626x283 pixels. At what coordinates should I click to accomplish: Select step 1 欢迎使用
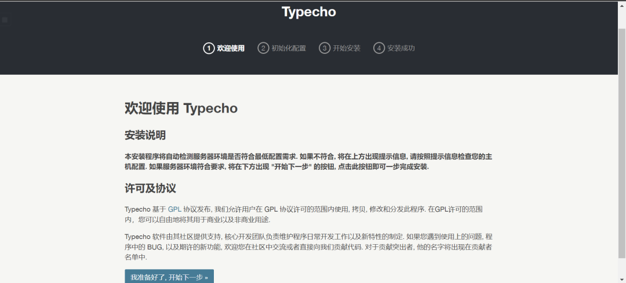coord(224,48)
